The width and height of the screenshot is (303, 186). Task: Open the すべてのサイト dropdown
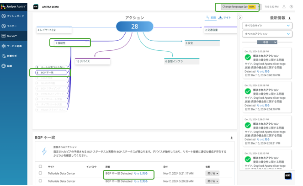pyautogui.click(x=267, y=26)
